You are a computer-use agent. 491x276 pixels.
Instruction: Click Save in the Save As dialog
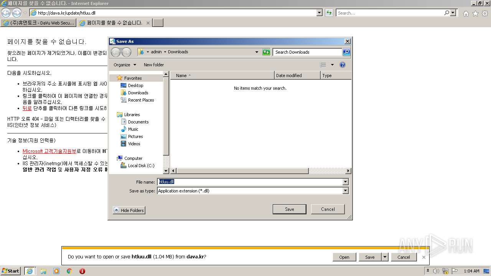click(x=290, y=209)
